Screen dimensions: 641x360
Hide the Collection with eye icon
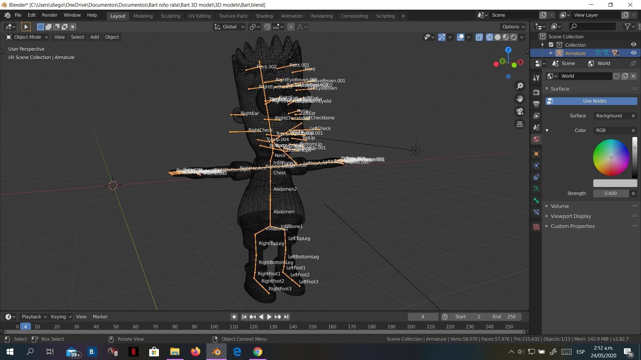click(x=633, y=45)
